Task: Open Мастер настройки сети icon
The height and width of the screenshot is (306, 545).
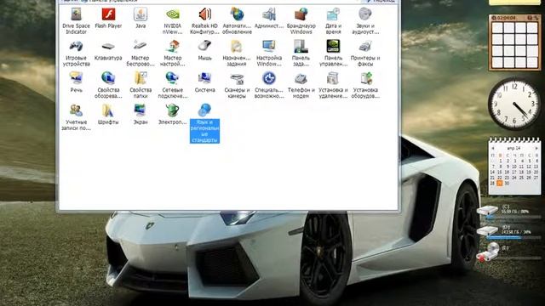Action: click(172, 53)
